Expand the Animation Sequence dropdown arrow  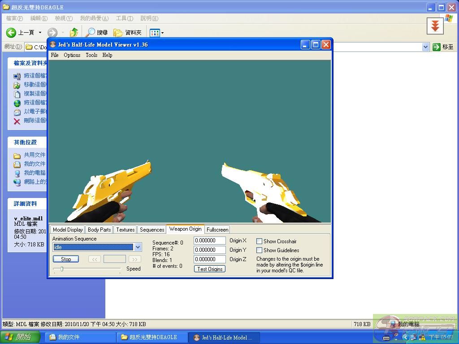pos(138,247)
